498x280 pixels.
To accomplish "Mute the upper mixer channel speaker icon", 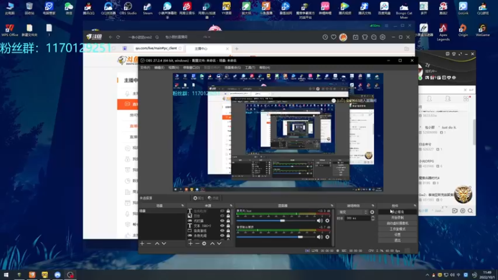I will [319, 221].
